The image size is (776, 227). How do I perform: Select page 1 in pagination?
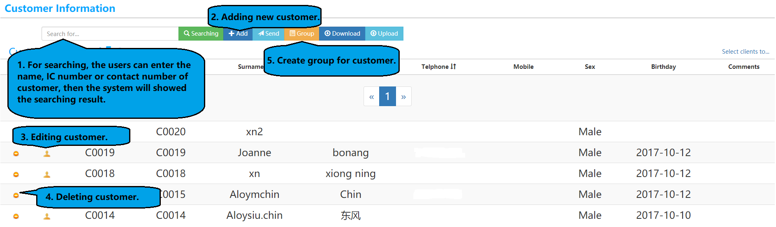tap(387, 96)
